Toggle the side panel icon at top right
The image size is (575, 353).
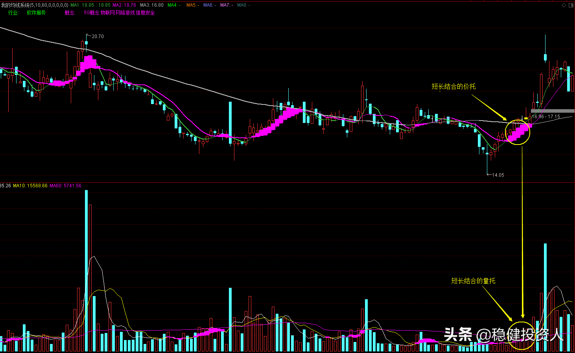[x=571, y=5]
